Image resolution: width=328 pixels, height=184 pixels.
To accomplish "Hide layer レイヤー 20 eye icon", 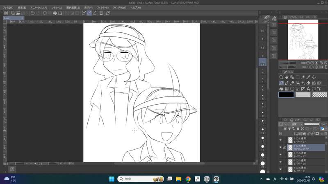I will [280, 162].
